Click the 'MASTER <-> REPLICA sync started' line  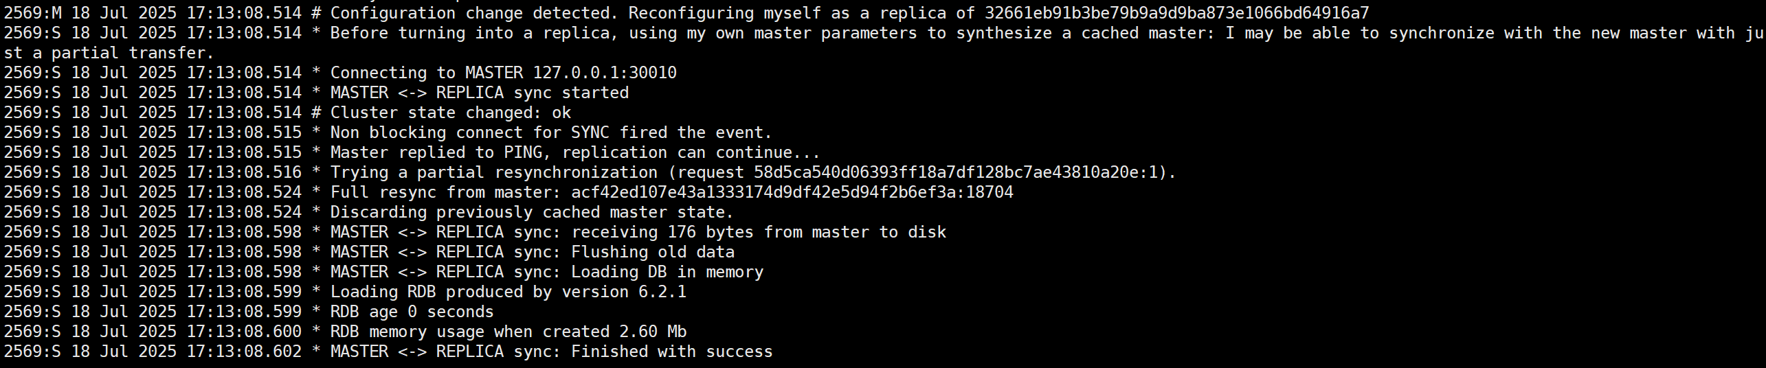316,93
